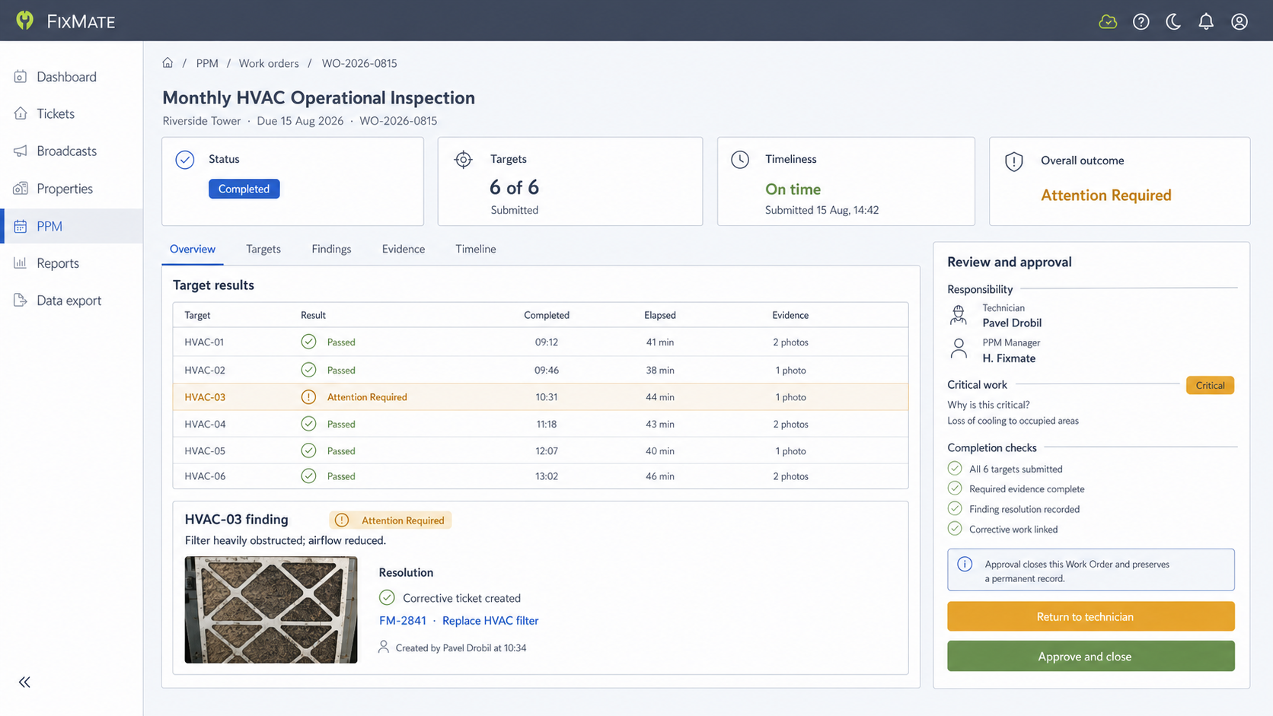Click the Tickets sidebar icon
Image resolution: width=1273 pixels, height=716 pixels.
21,113
